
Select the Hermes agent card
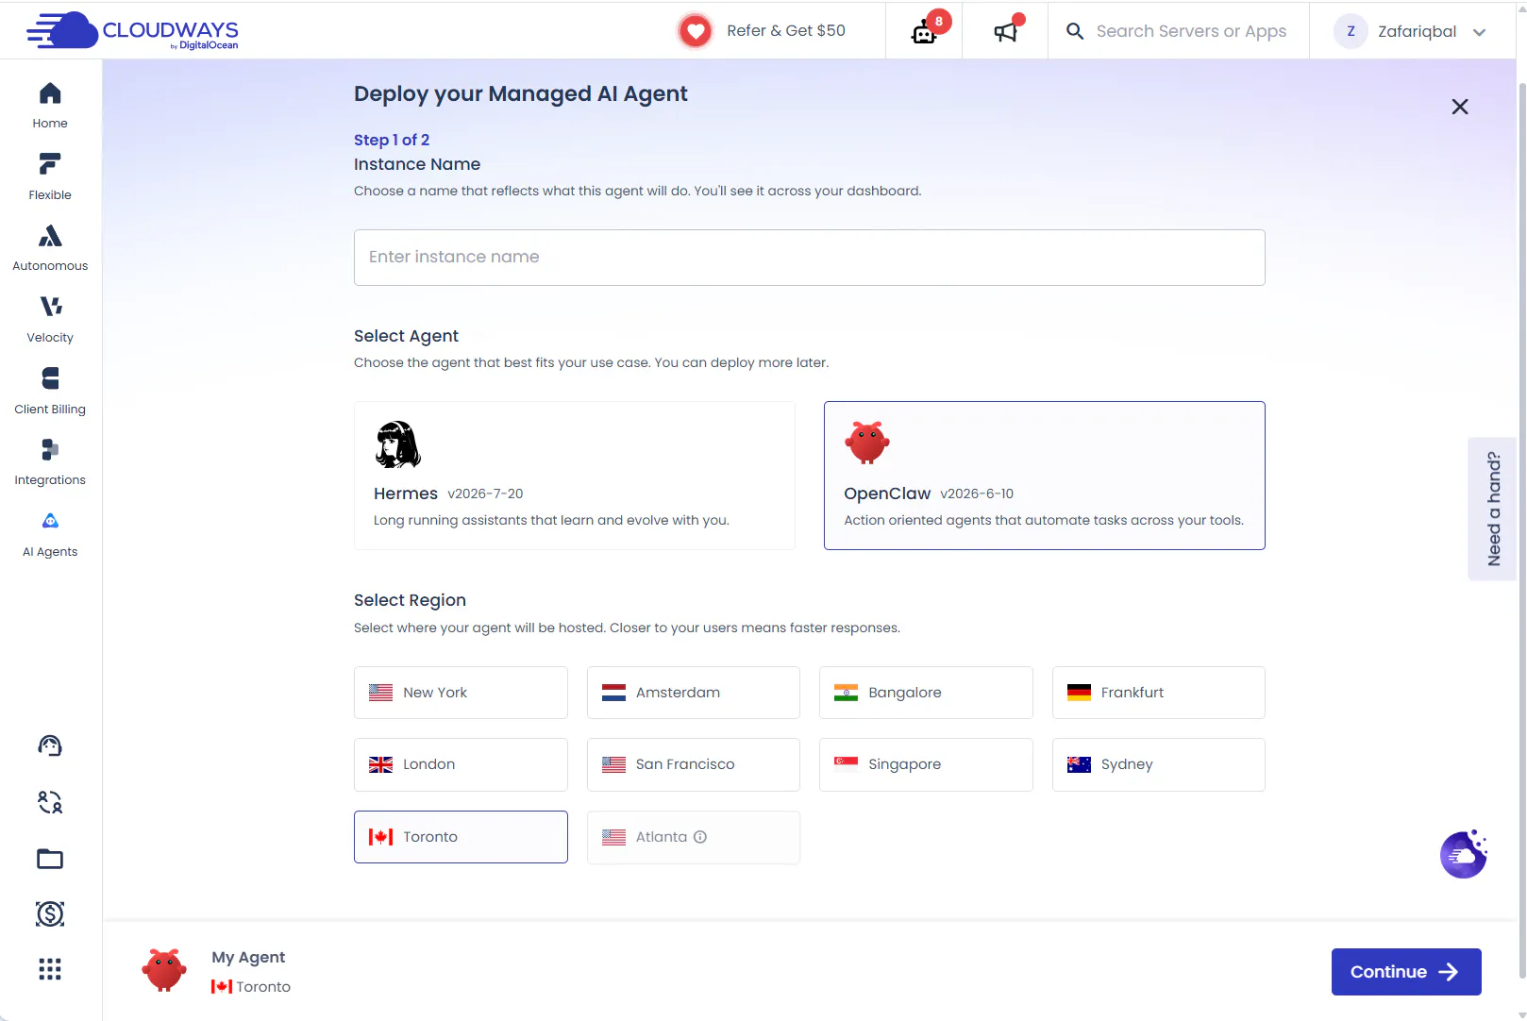click(x=574, y=476)
